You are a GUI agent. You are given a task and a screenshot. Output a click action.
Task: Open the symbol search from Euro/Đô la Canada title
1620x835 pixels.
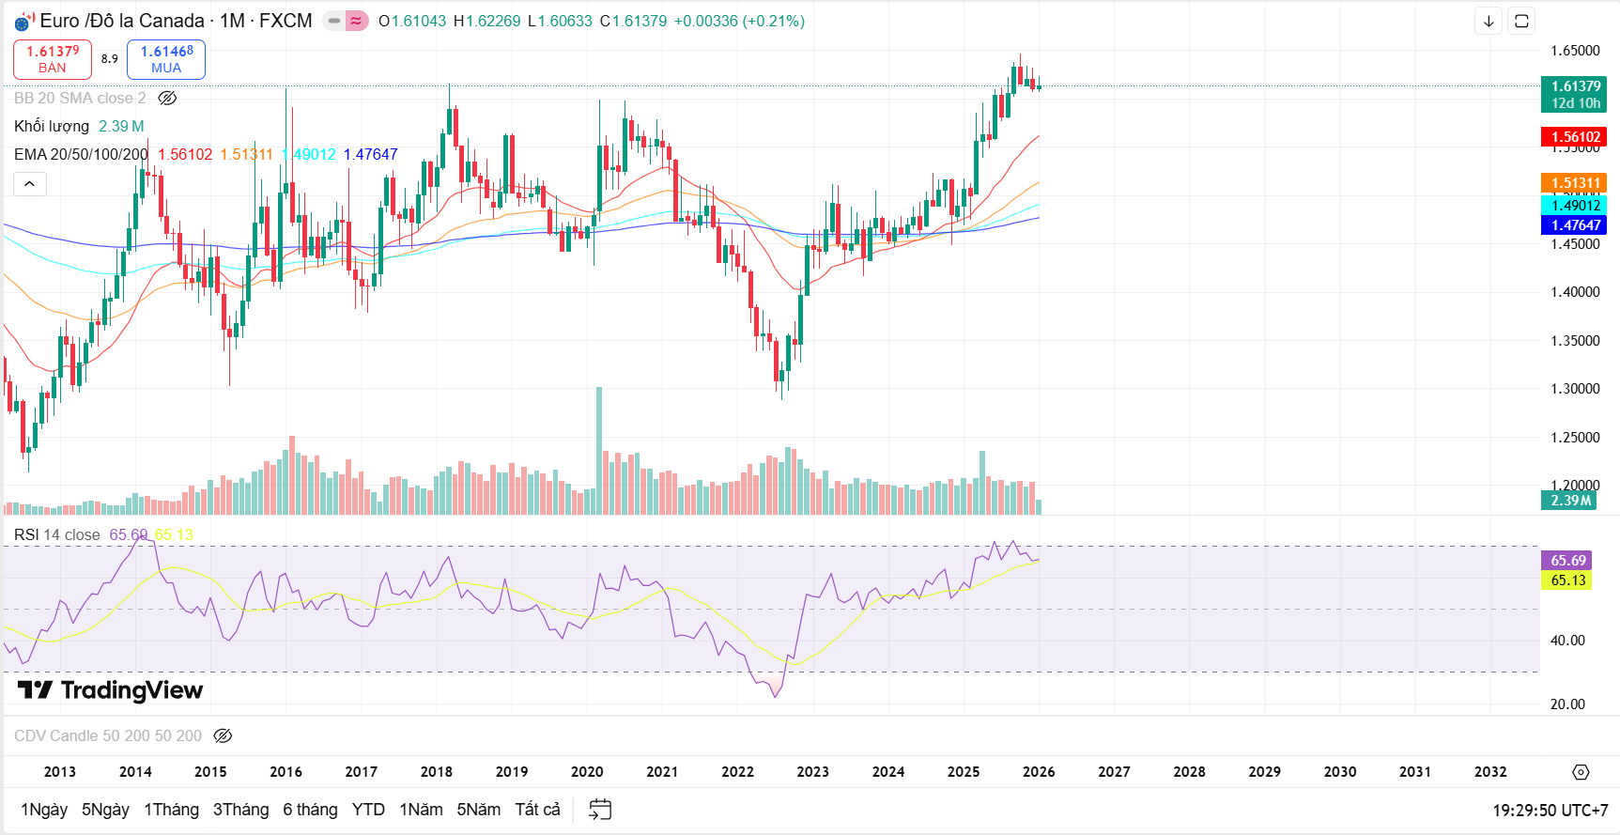click(122, 21)
